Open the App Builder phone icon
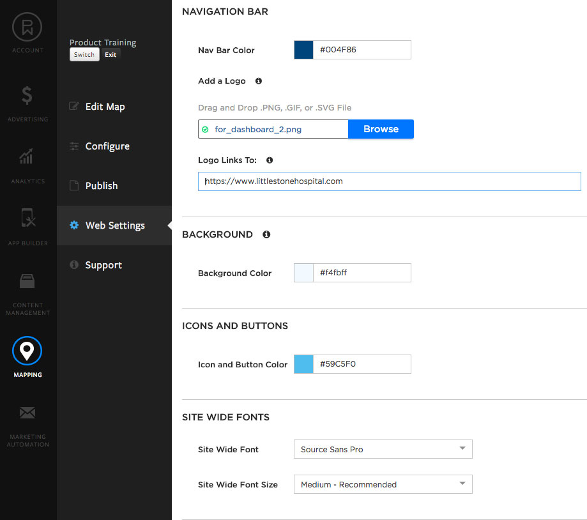The height and width of the screenshot is (520, 587). [27, 218]
